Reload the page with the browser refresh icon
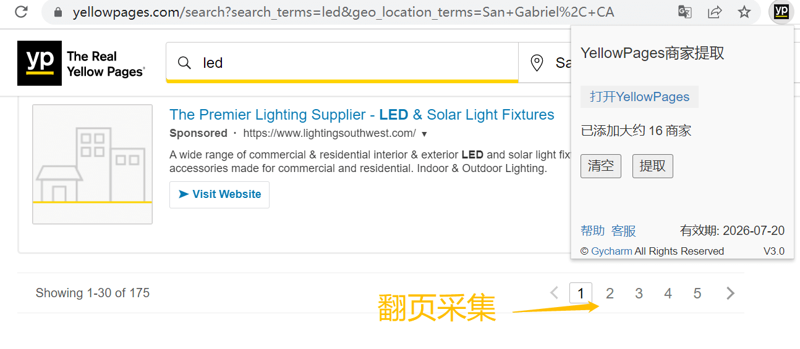The image size is (800, 349). (x=21, y=11)
